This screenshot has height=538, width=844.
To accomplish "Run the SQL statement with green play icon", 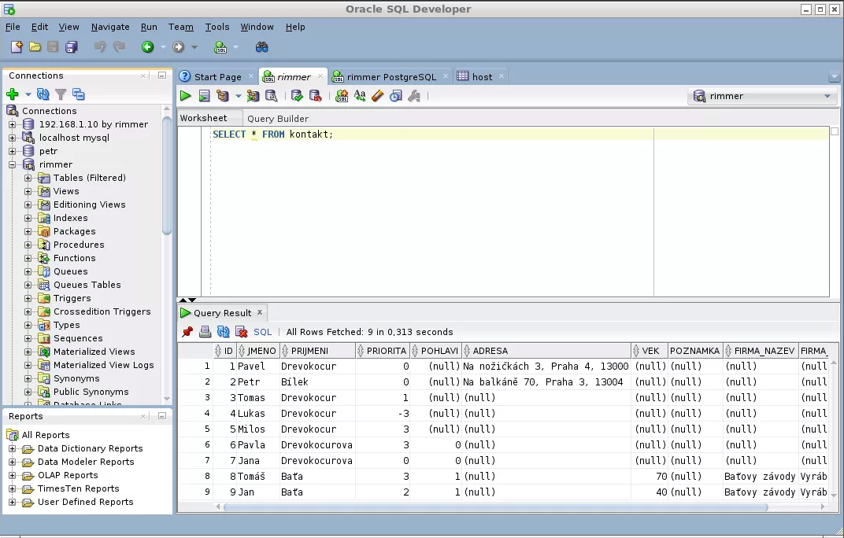I will point(186,96).
